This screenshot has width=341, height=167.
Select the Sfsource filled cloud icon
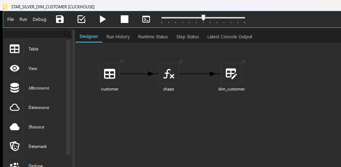(15, 127)
